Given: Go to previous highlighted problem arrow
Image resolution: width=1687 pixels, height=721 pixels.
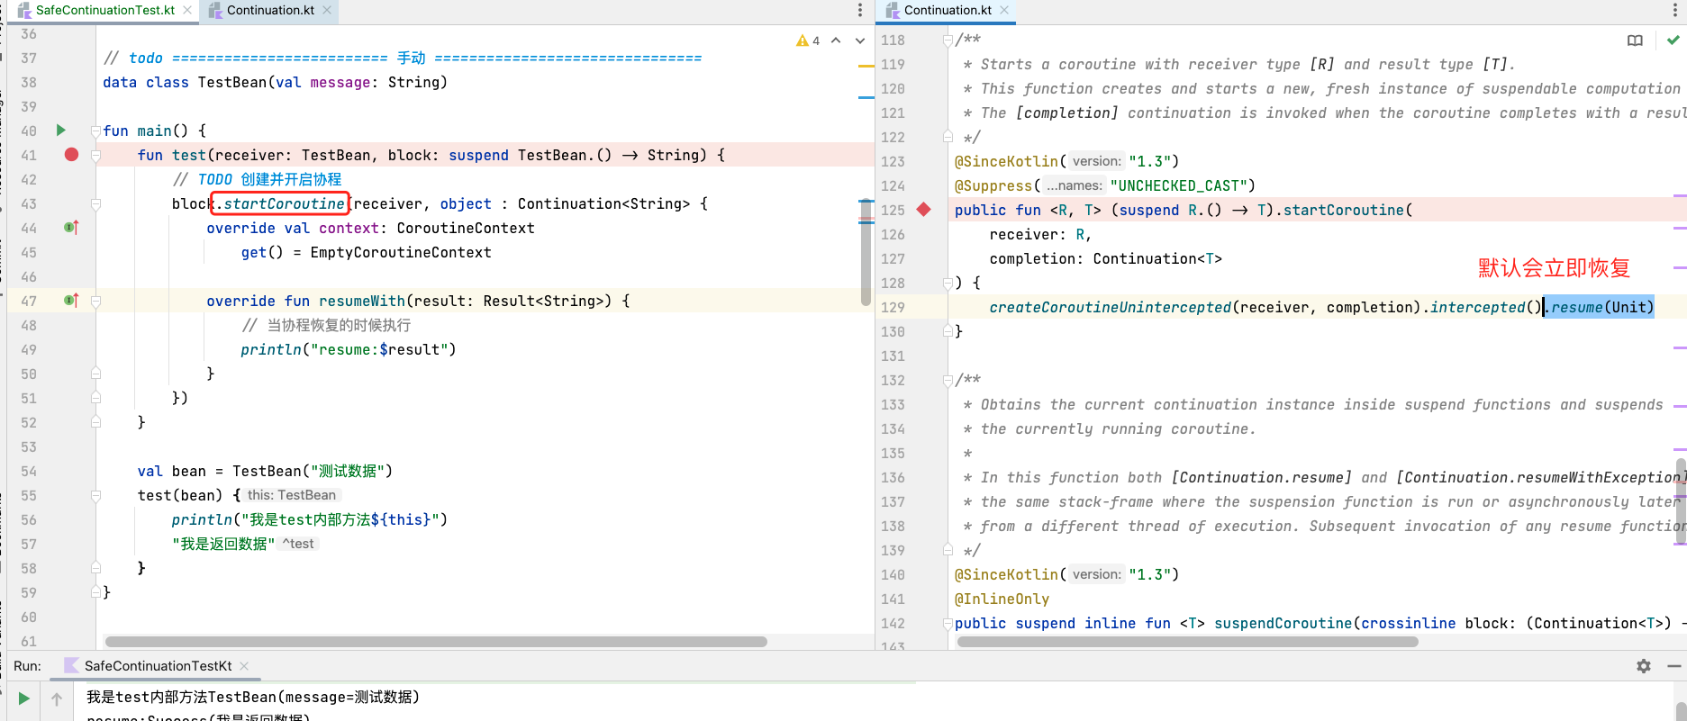Looking at the screenshot, I should pyautogui.click(x=836, y=41).
